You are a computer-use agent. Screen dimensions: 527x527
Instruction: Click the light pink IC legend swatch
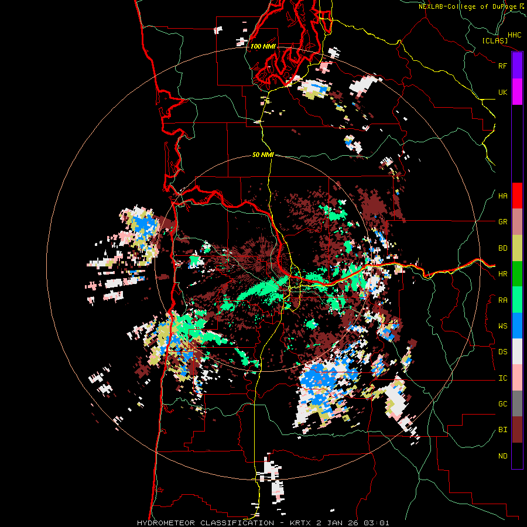tap(517, 378)
